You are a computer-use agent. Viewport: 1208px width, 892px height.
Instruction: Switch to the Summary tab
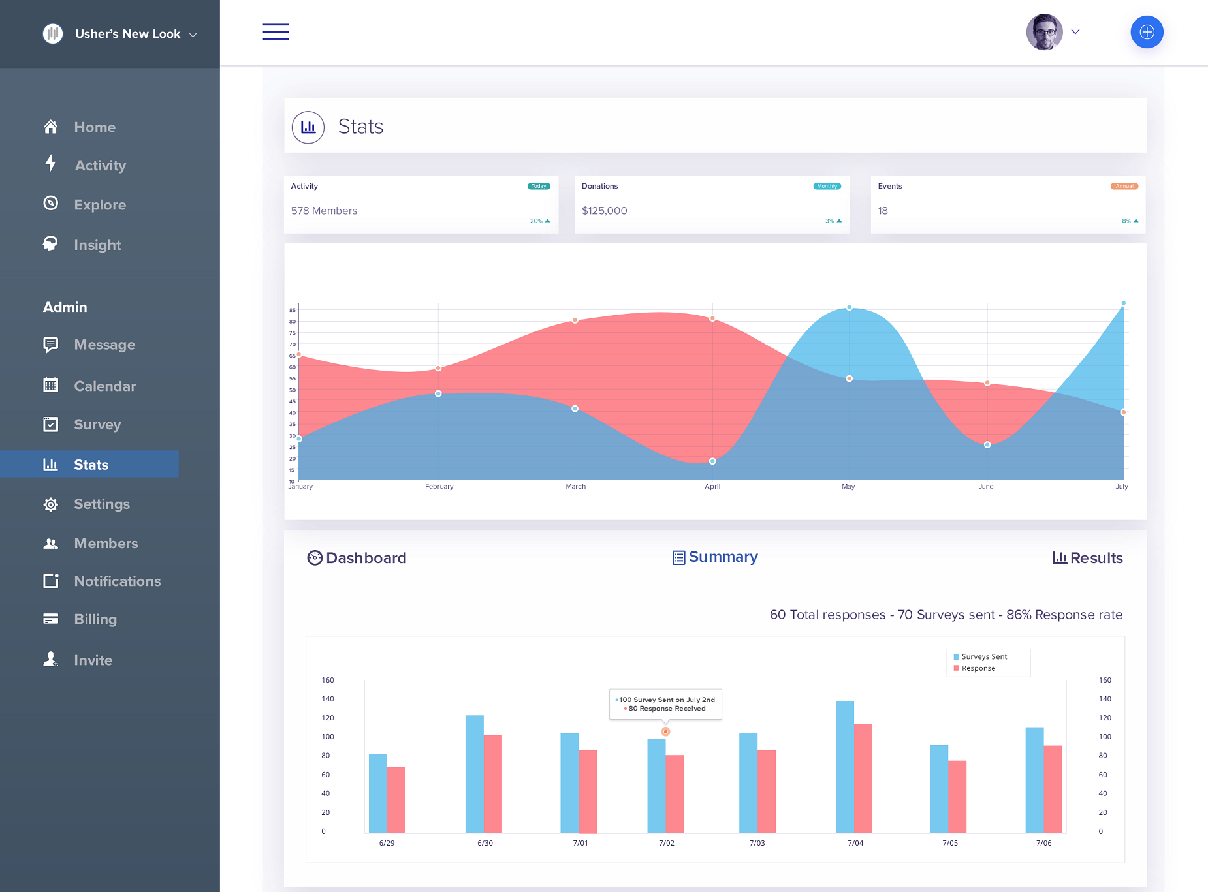coord(716,557)
